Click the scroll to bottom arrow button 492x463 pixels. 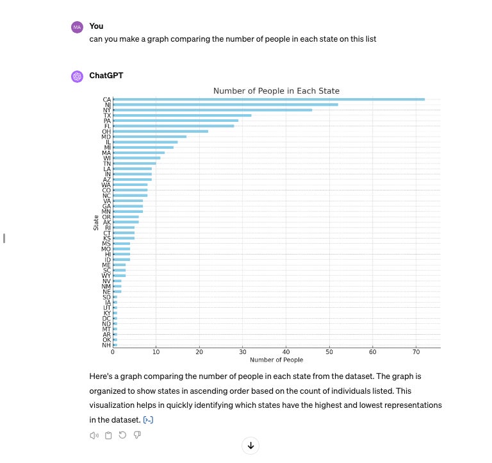tap(250, 446)
